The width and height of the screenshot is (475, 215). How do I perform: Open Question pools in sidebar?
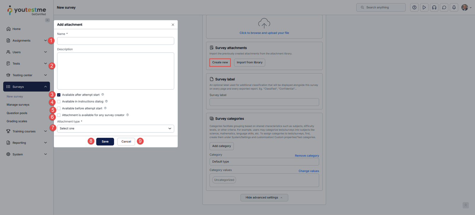[17, 113]
